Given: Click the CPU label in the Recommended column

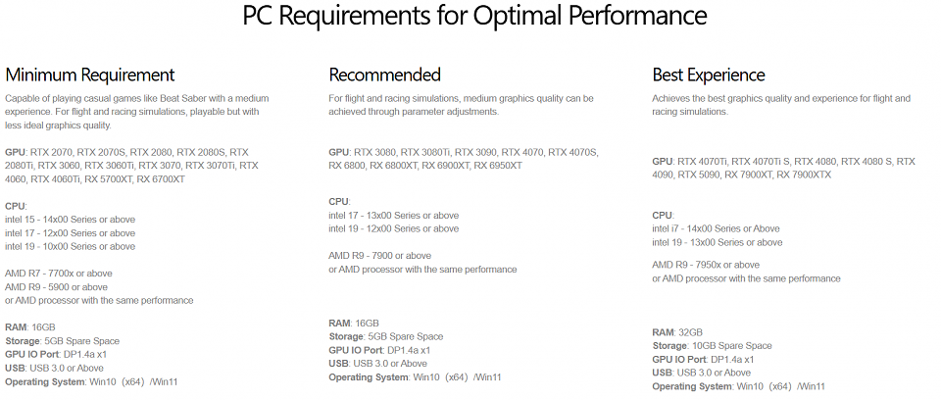Looking at the screenshot, I should 339,201.
